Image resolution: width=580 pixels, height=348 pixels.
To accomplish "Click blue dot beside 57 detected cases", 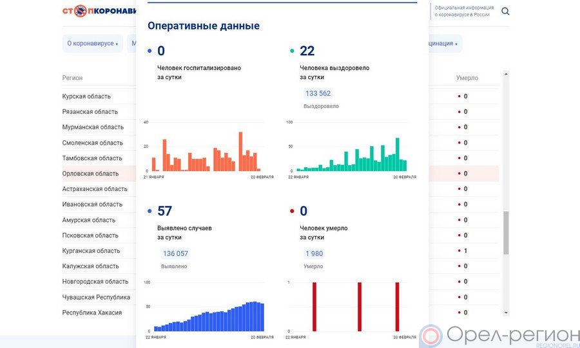I will [x=150, y=211].
